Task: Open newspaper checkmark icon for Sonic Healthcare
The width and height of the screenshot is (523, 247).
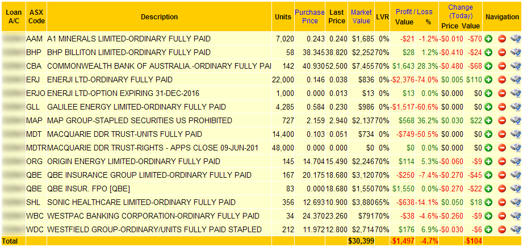Action: (x=515, y=202)
